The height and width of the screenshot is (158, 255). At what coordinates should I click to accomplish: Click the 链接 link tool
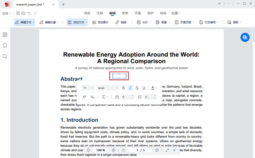click(x=121, y=22)
